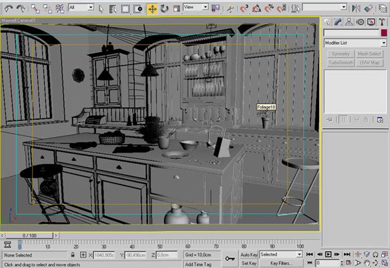Click Select and Manipulate icon

(x=230, y=9)
